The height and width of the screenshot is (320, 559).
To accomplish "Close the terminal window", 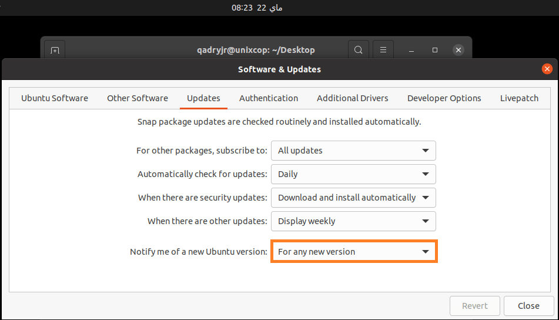I will [458, 50].
